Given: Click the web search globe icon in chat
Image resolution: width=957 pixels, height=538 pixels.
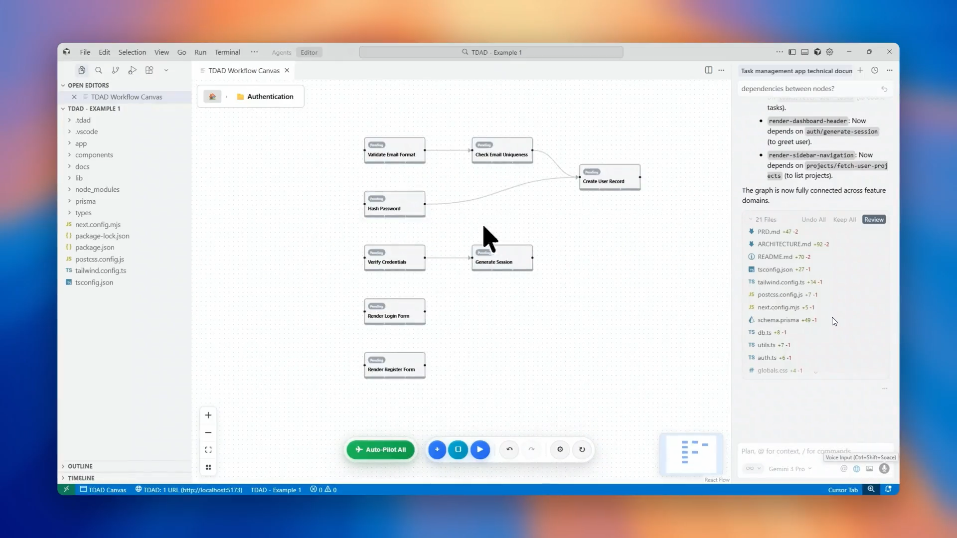Looking at the screenshot, I should click(x=857, y=468).
